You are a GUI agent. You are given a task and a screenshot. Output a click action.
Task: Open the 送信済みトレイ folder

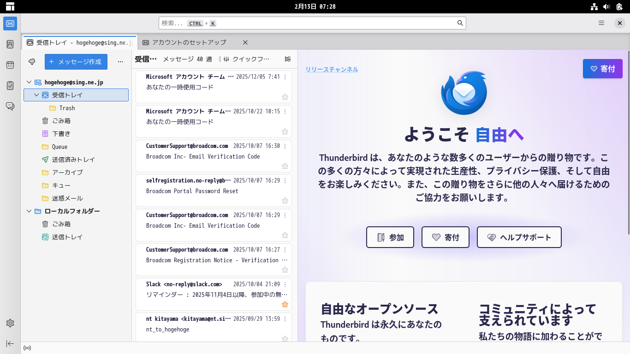pos(76,159)
